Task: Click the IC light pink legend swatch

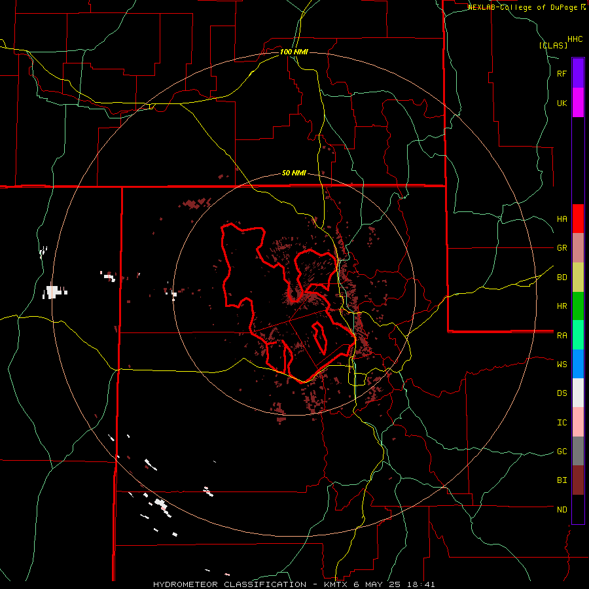Action: 578,422
